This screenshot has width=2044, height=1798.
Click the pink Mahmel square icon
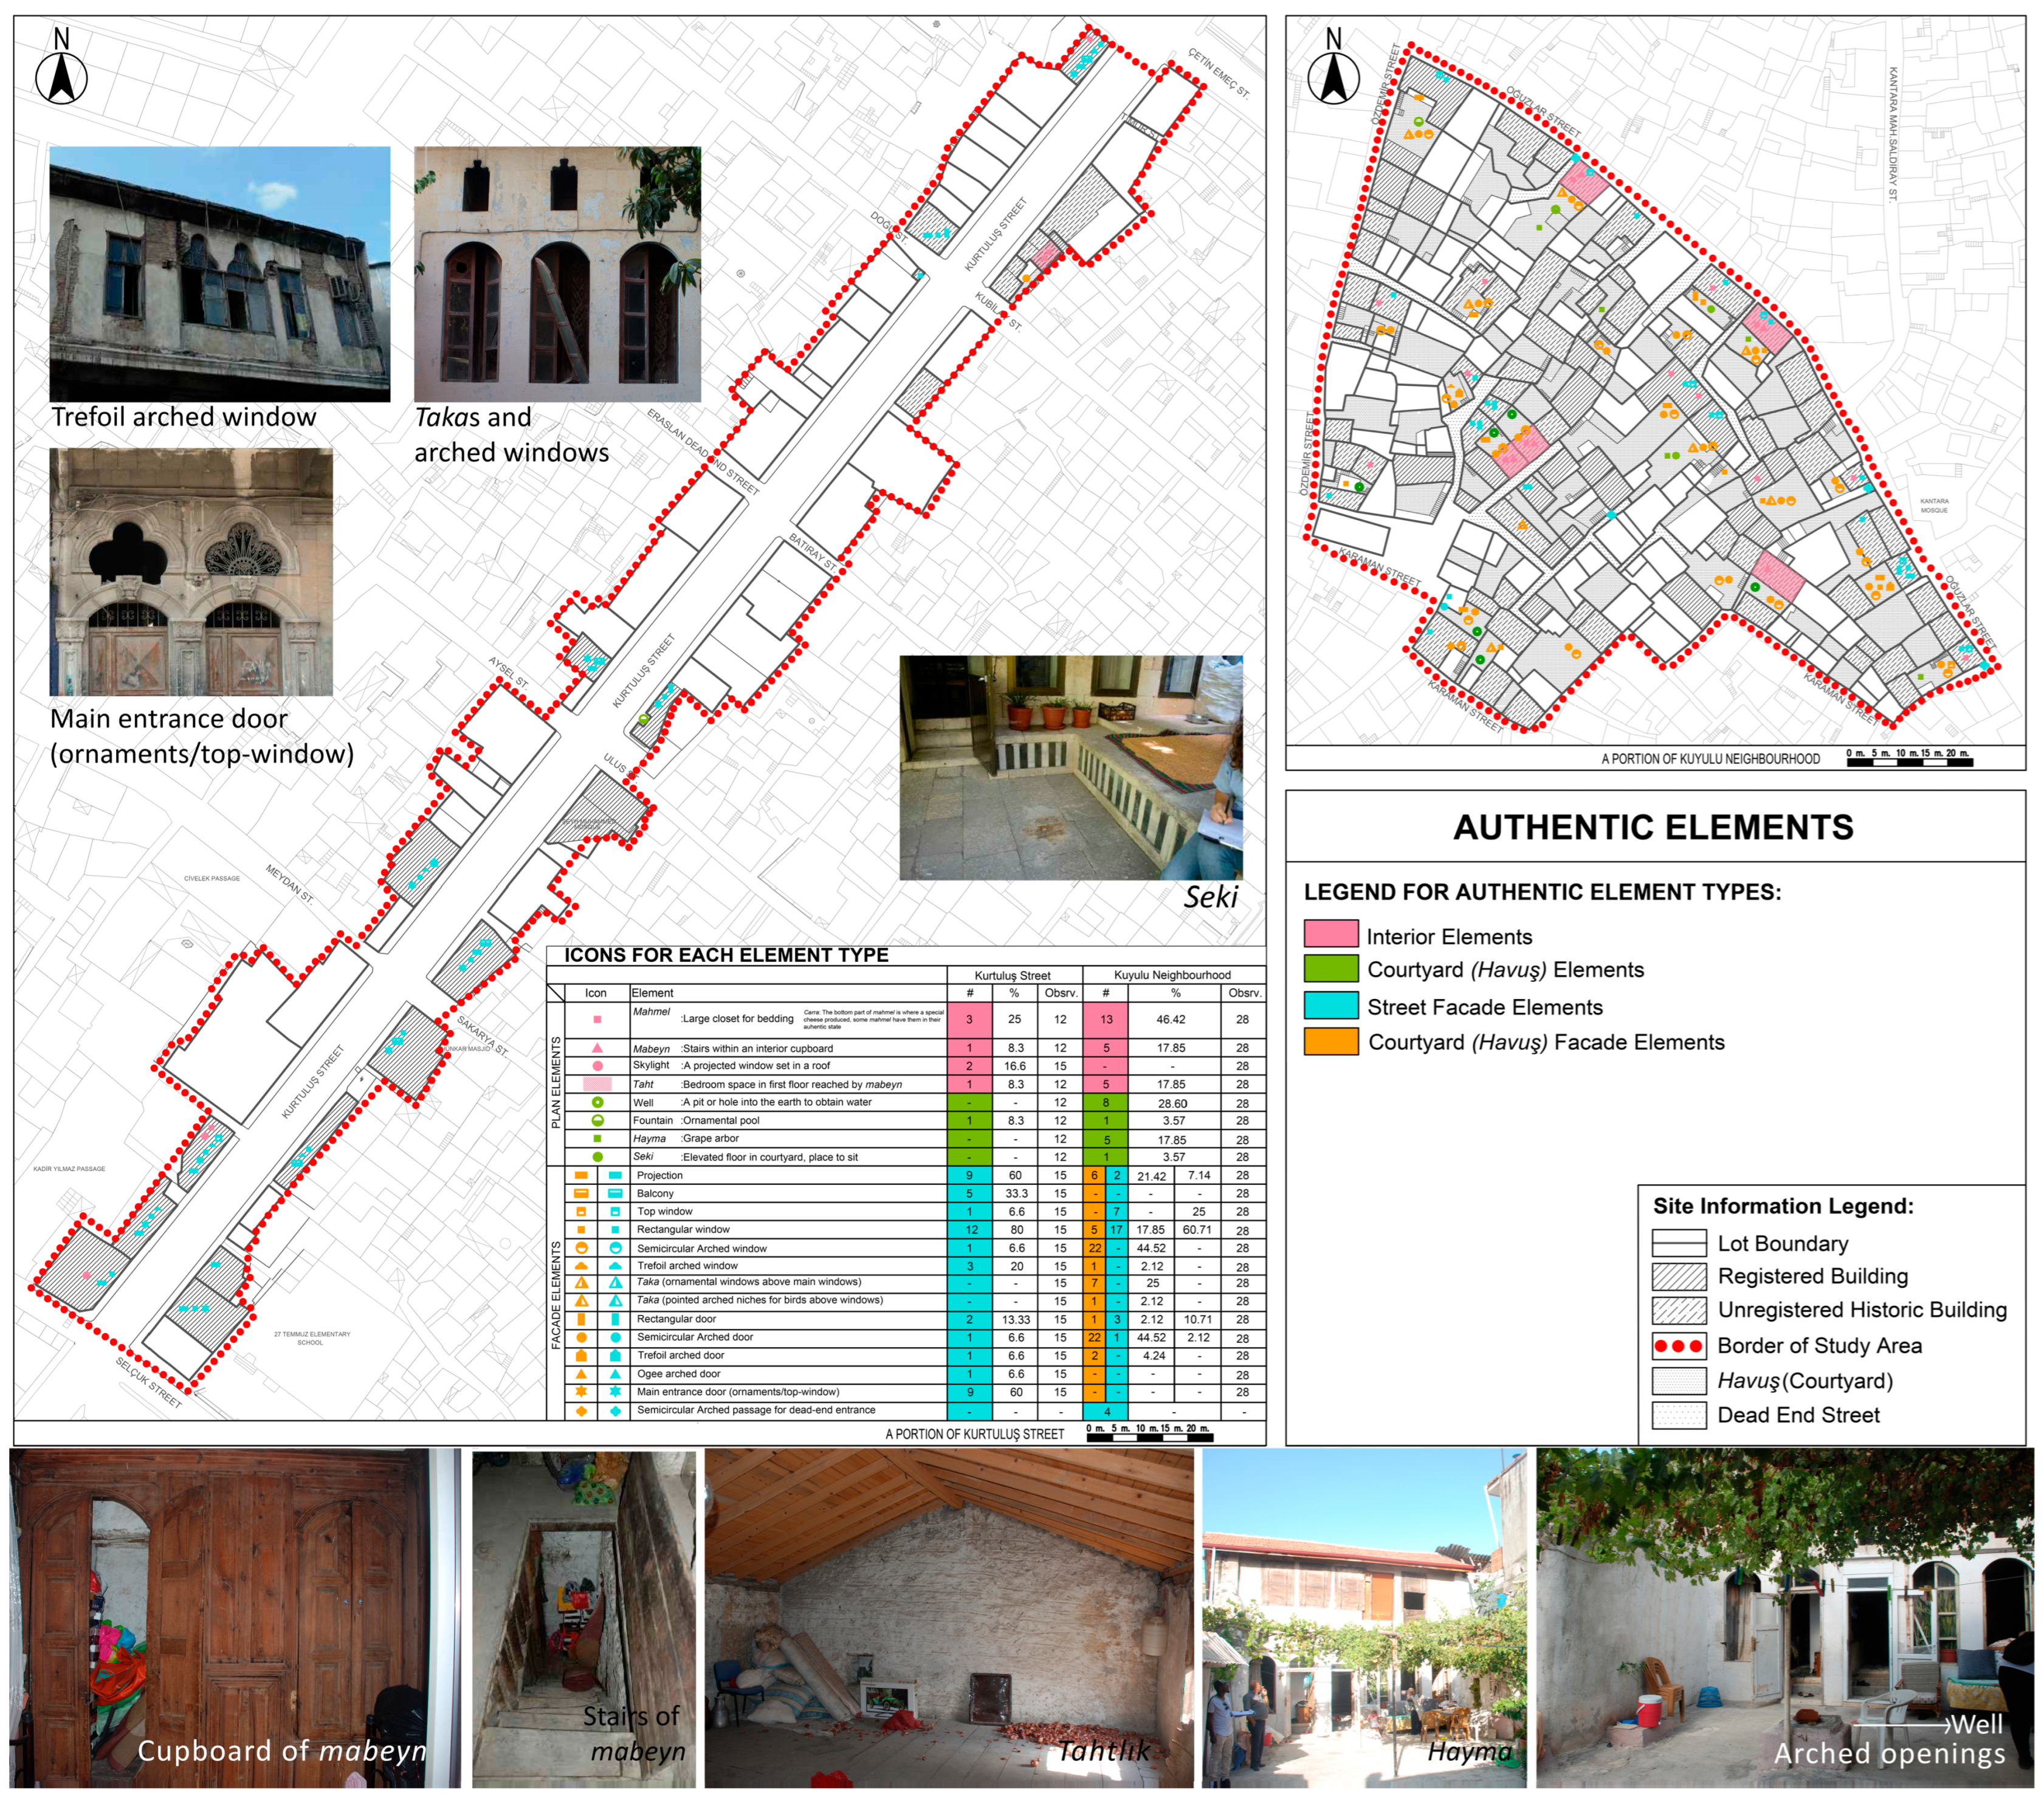coord(597,1019)
